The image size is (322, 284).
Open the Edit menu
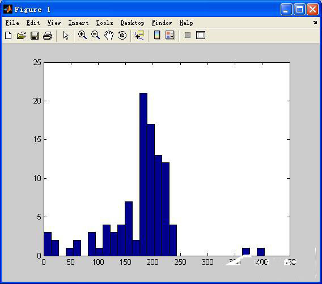(x=33, y=23)
